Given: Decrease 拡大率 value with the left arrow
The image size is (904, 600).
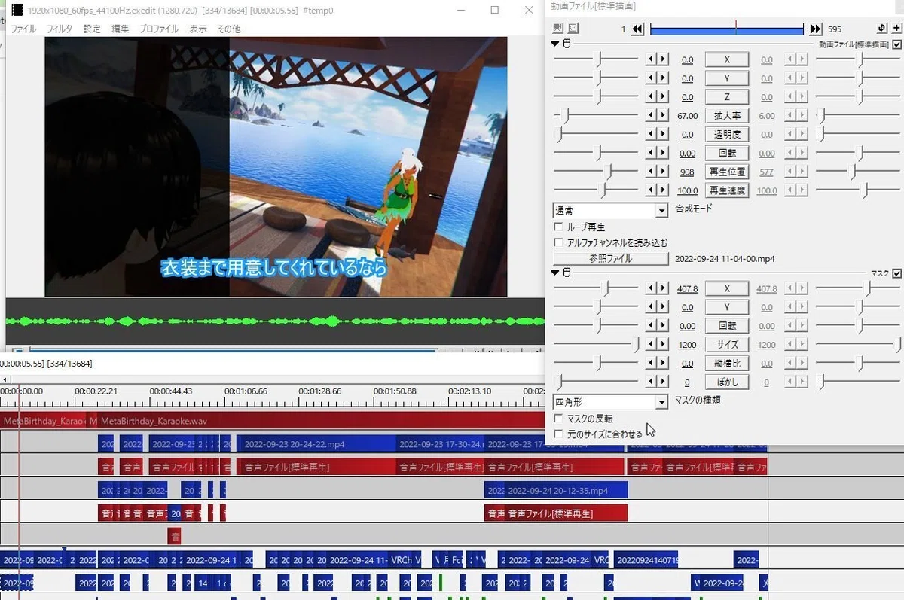Looking at the screenshot, I should point(651,116).
